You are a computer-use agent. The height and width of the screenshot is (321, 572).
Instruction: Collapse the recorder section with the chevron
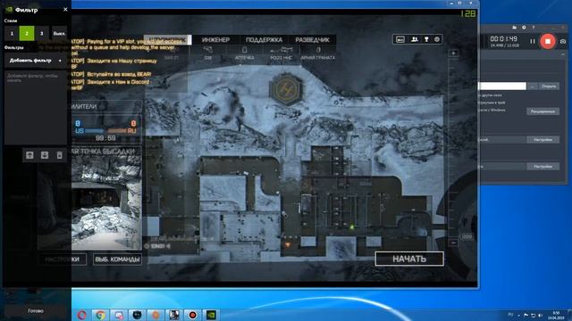[563, 54]
